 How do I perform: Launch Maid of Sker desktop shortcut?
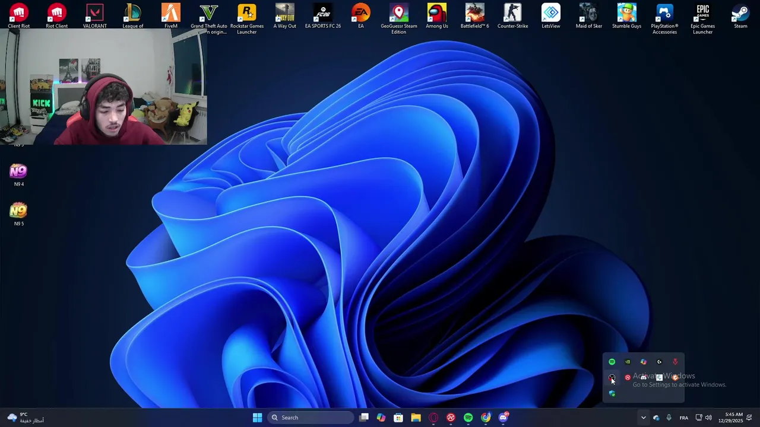click(x=589, y=16)
